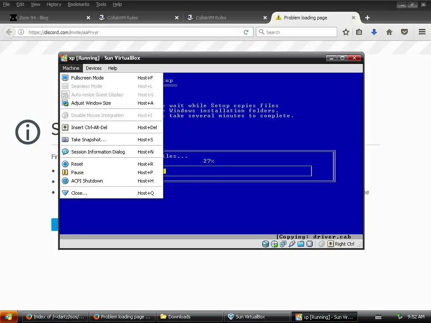
Task: Click CD/DVD status bar icon
Action: [274, 244]
